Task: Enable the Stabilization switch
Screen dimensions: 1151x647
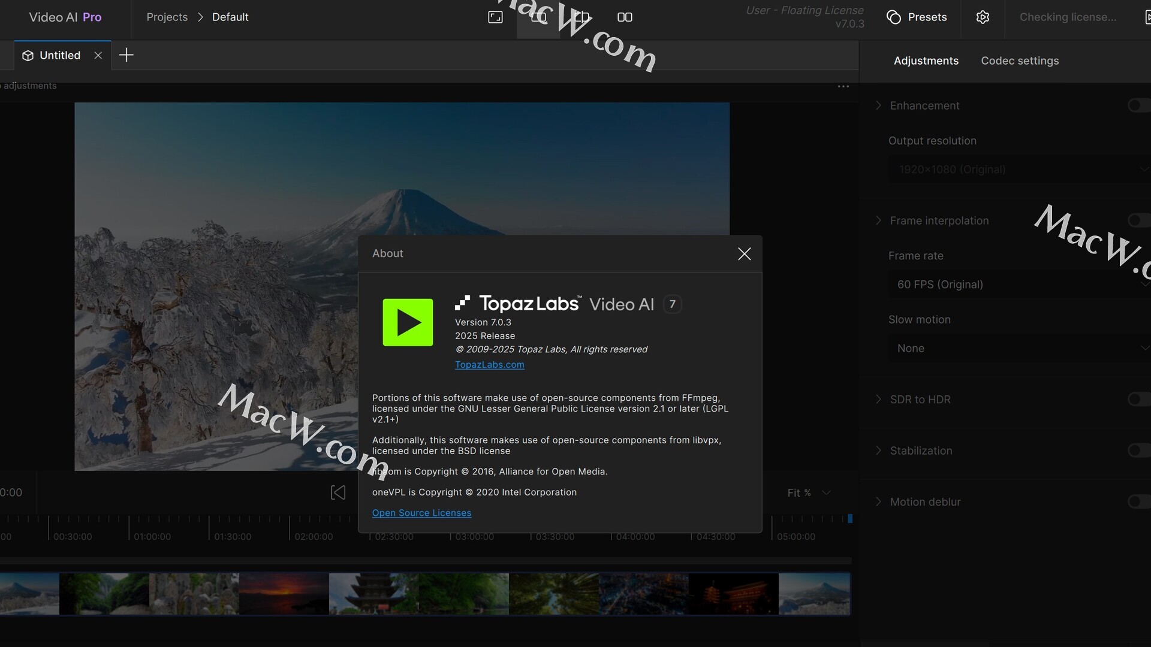Action: click(1138, 451)
